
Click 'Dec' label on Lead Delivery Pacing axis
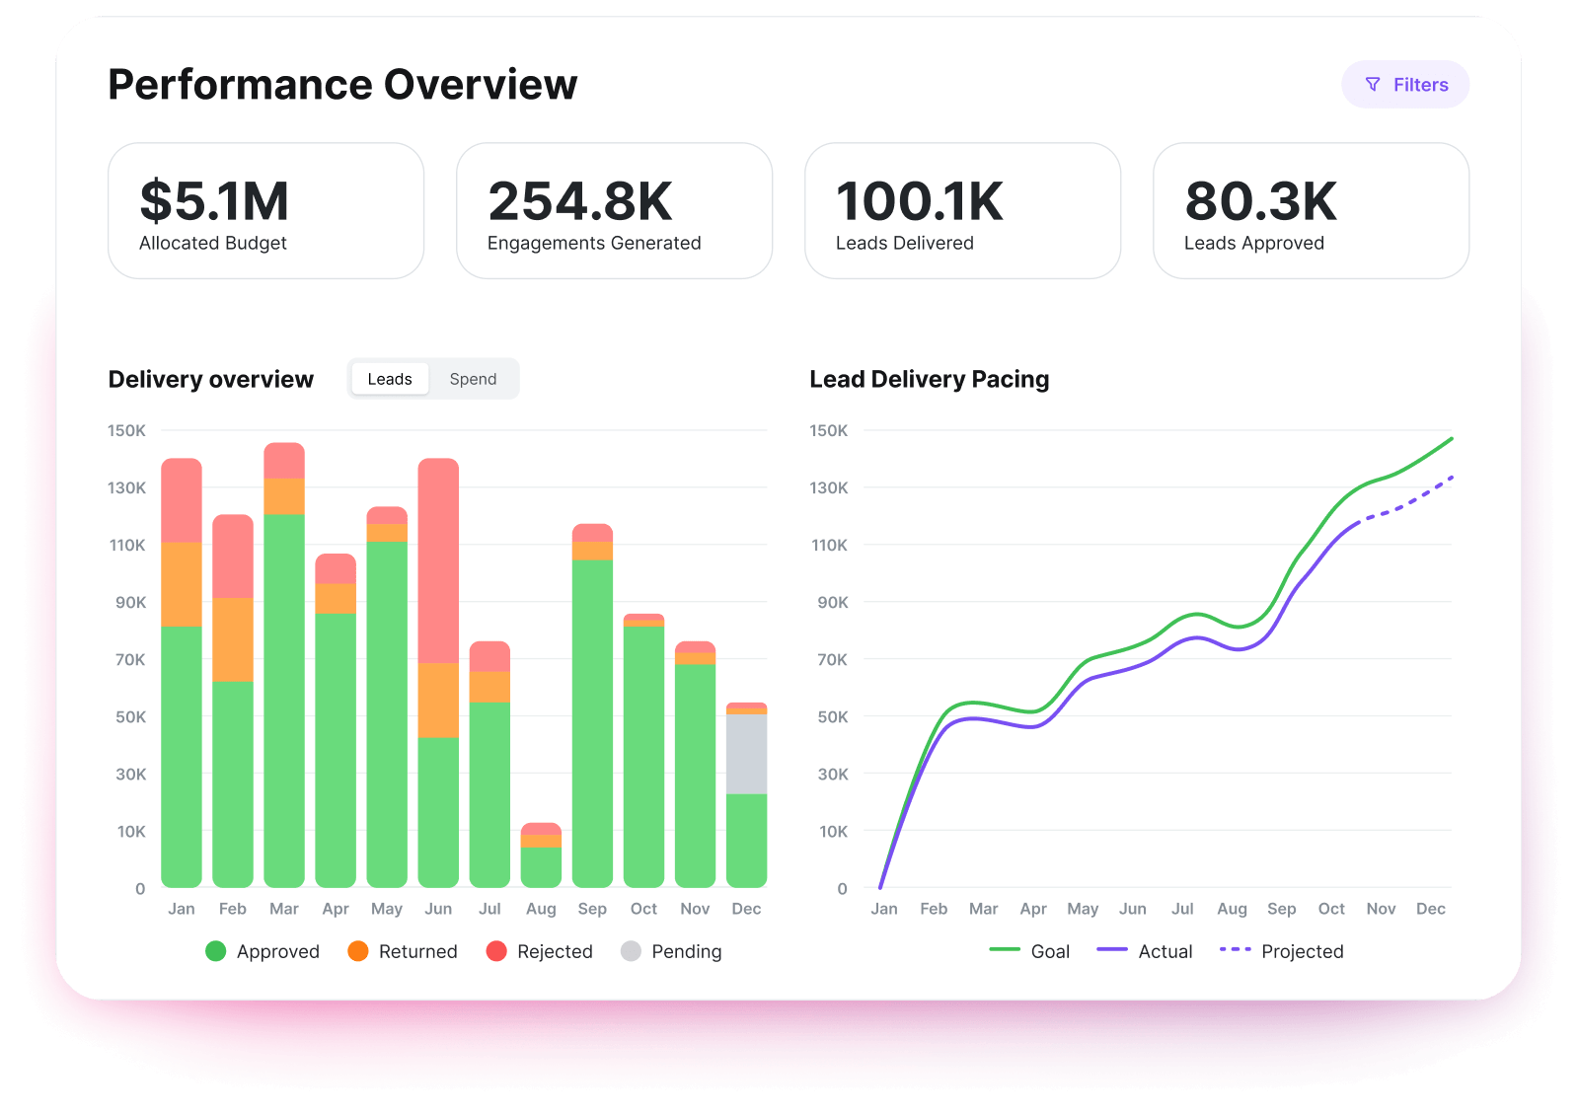(1431, 909)
